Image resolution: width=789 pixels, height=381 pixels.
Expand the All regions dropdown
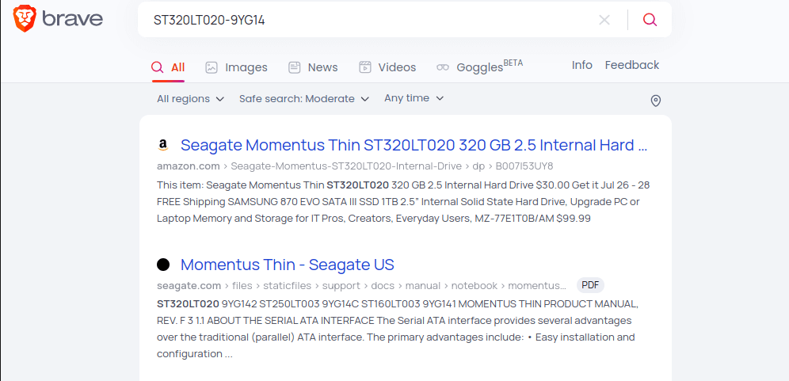[x=190, y=99]
